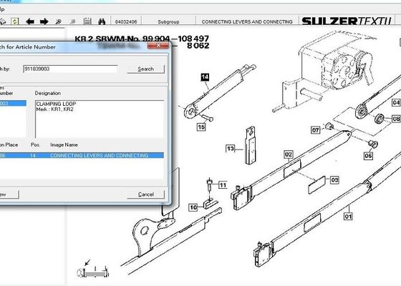This screenshot has width=401, height=286.
Task: Select part callout 15 in drawing
Action: [x=201, y=127]
